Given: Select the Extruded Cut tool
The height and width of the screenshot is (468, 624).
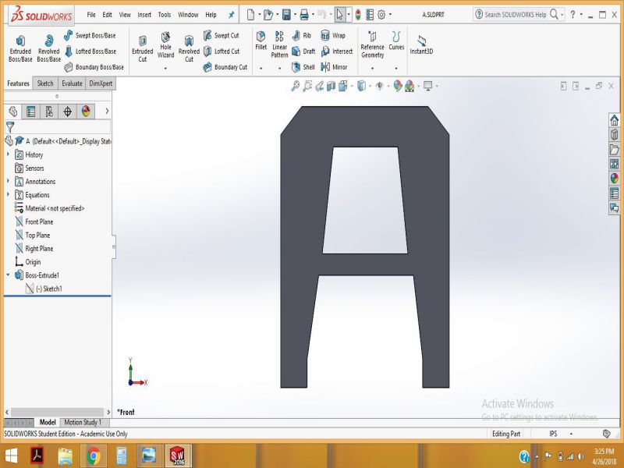Looking at the screenshot, I should coord(143,48).
